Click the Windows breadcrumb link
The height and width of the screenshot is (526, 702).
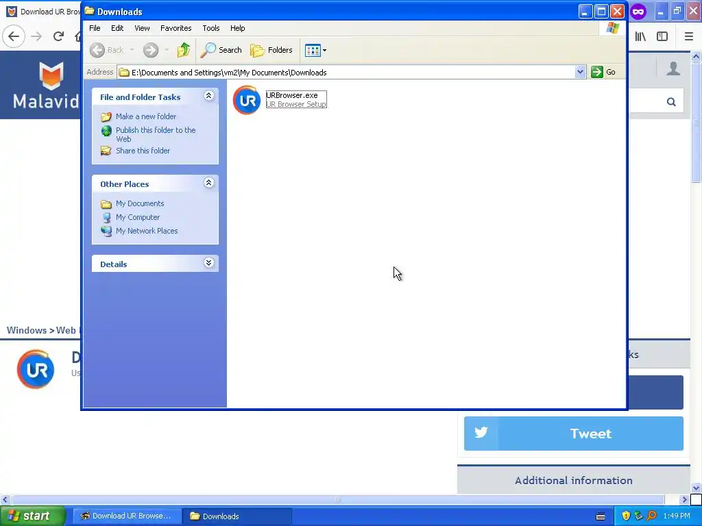pos(27,330)
